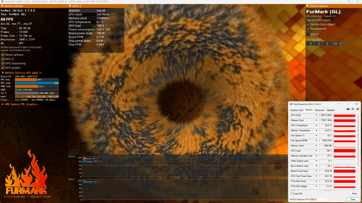The image size is (362, 203).
Task: Click the GPU Load red history graph
Action: (344, 151)
